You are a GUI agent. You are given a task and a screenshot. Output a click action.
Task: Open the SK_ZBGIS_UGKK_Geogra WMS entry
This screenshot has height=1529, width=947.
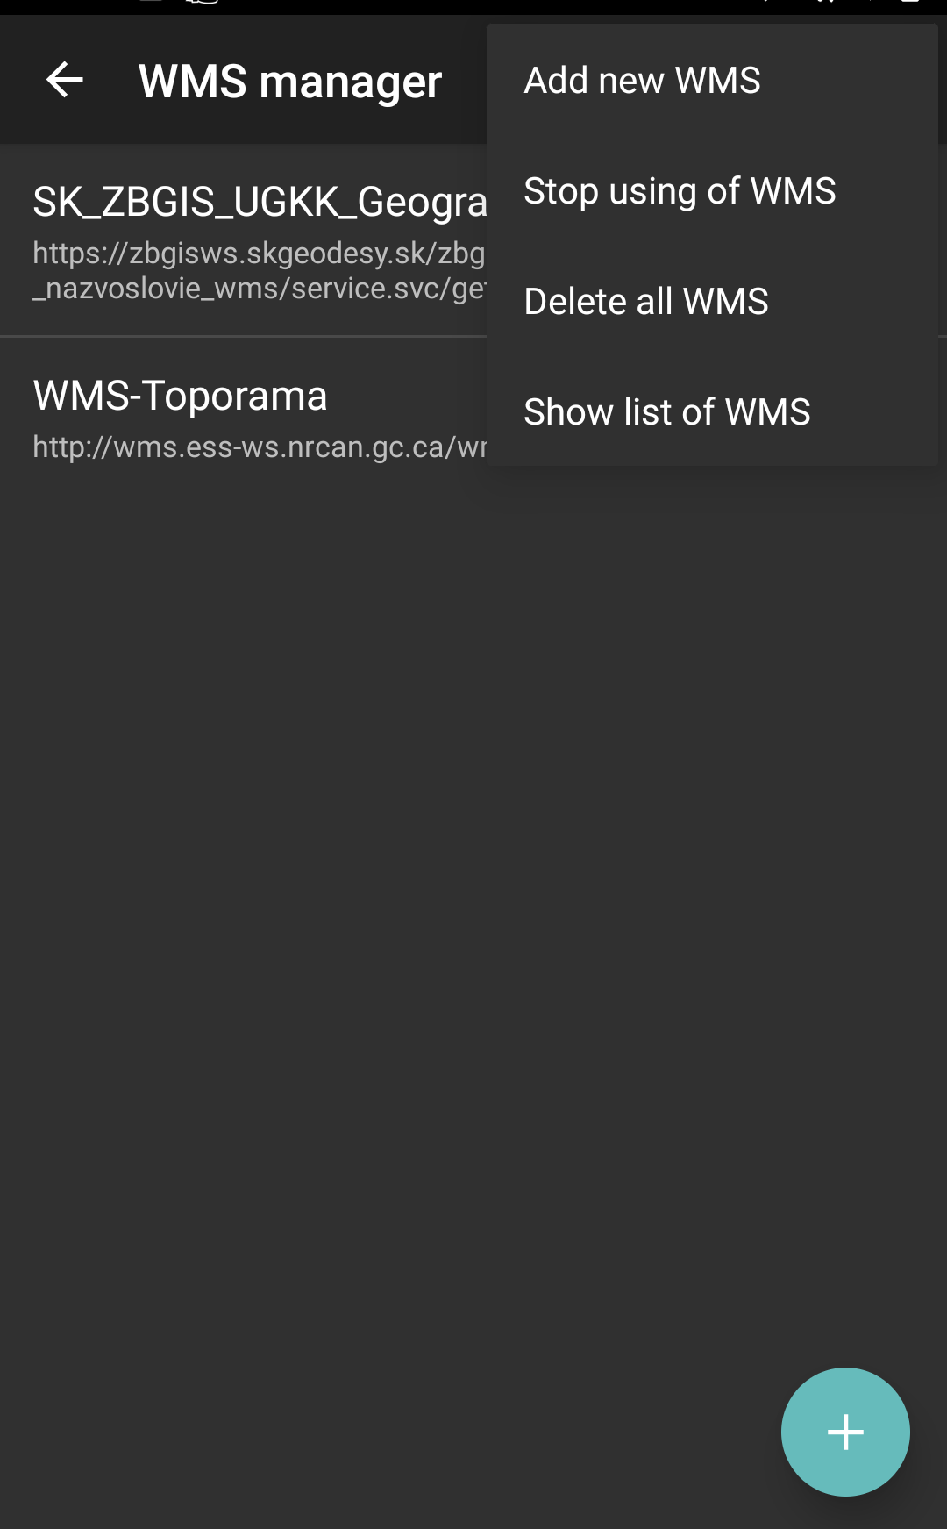[244, 240]
